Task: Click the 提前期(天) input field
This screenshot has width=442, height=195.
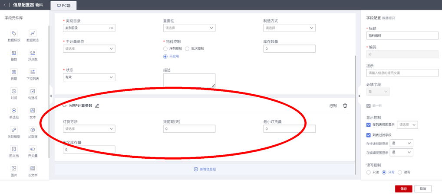Action: coord(189,129)
